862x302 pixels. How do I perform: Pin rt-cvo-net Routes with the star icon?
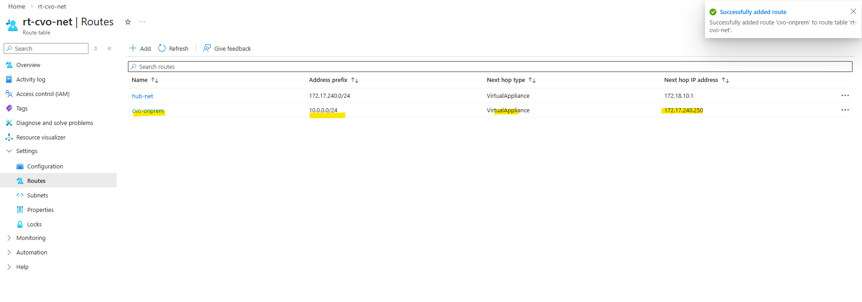click(128, 22)
